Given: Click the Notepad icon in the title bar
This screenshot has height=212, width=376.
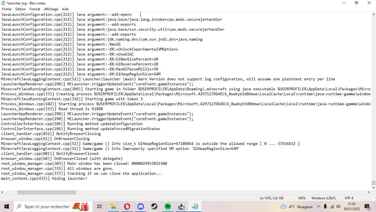Looking at the screenshot, I should click(3, 3).
